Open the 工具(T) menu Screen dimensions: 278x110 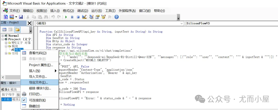pos(110,10)
